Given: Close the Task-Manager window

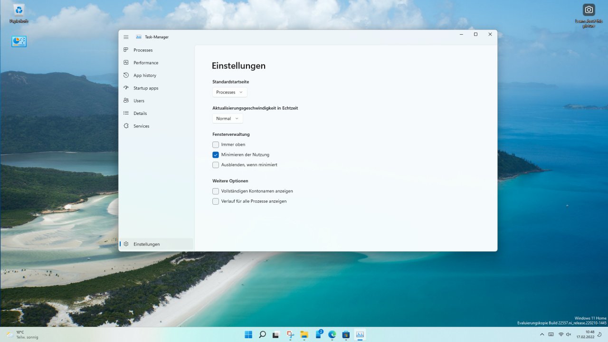Looking at the screenshot, I should point(490,34).
